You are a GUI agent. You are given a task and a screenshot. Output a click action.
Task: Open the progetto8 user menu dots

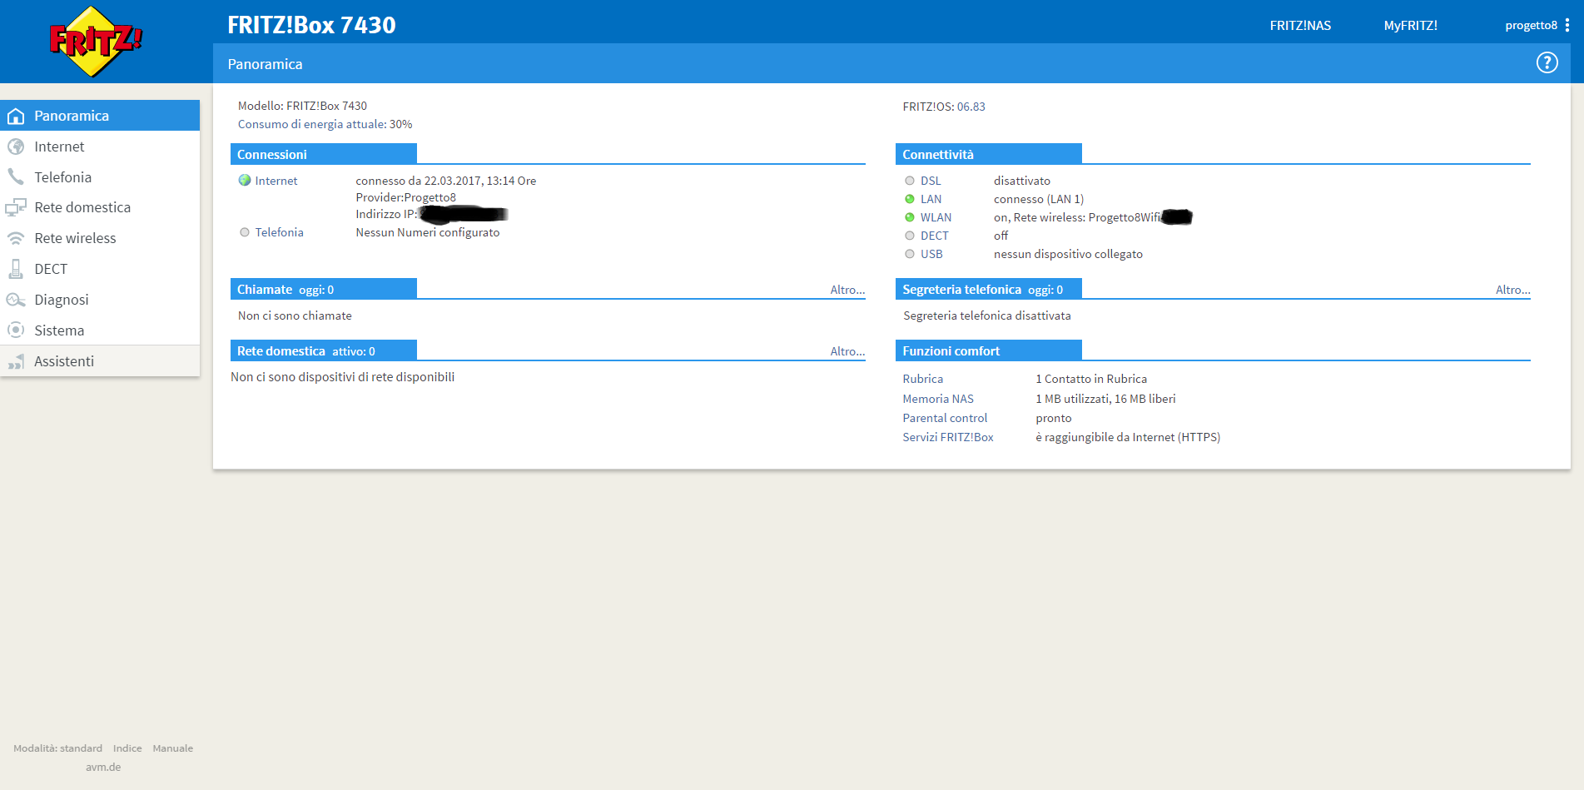[1567, 25]
